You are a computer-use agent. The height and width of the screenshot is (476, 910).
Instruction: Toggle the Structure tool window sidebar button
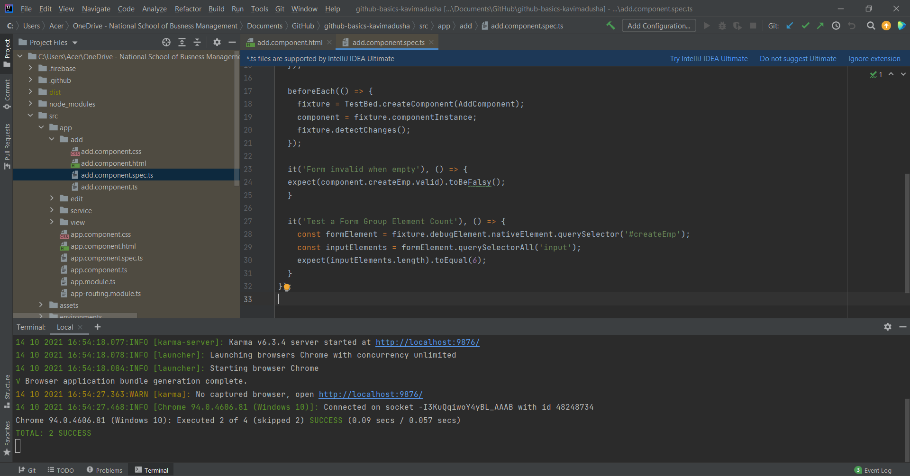tap(7, 391)
